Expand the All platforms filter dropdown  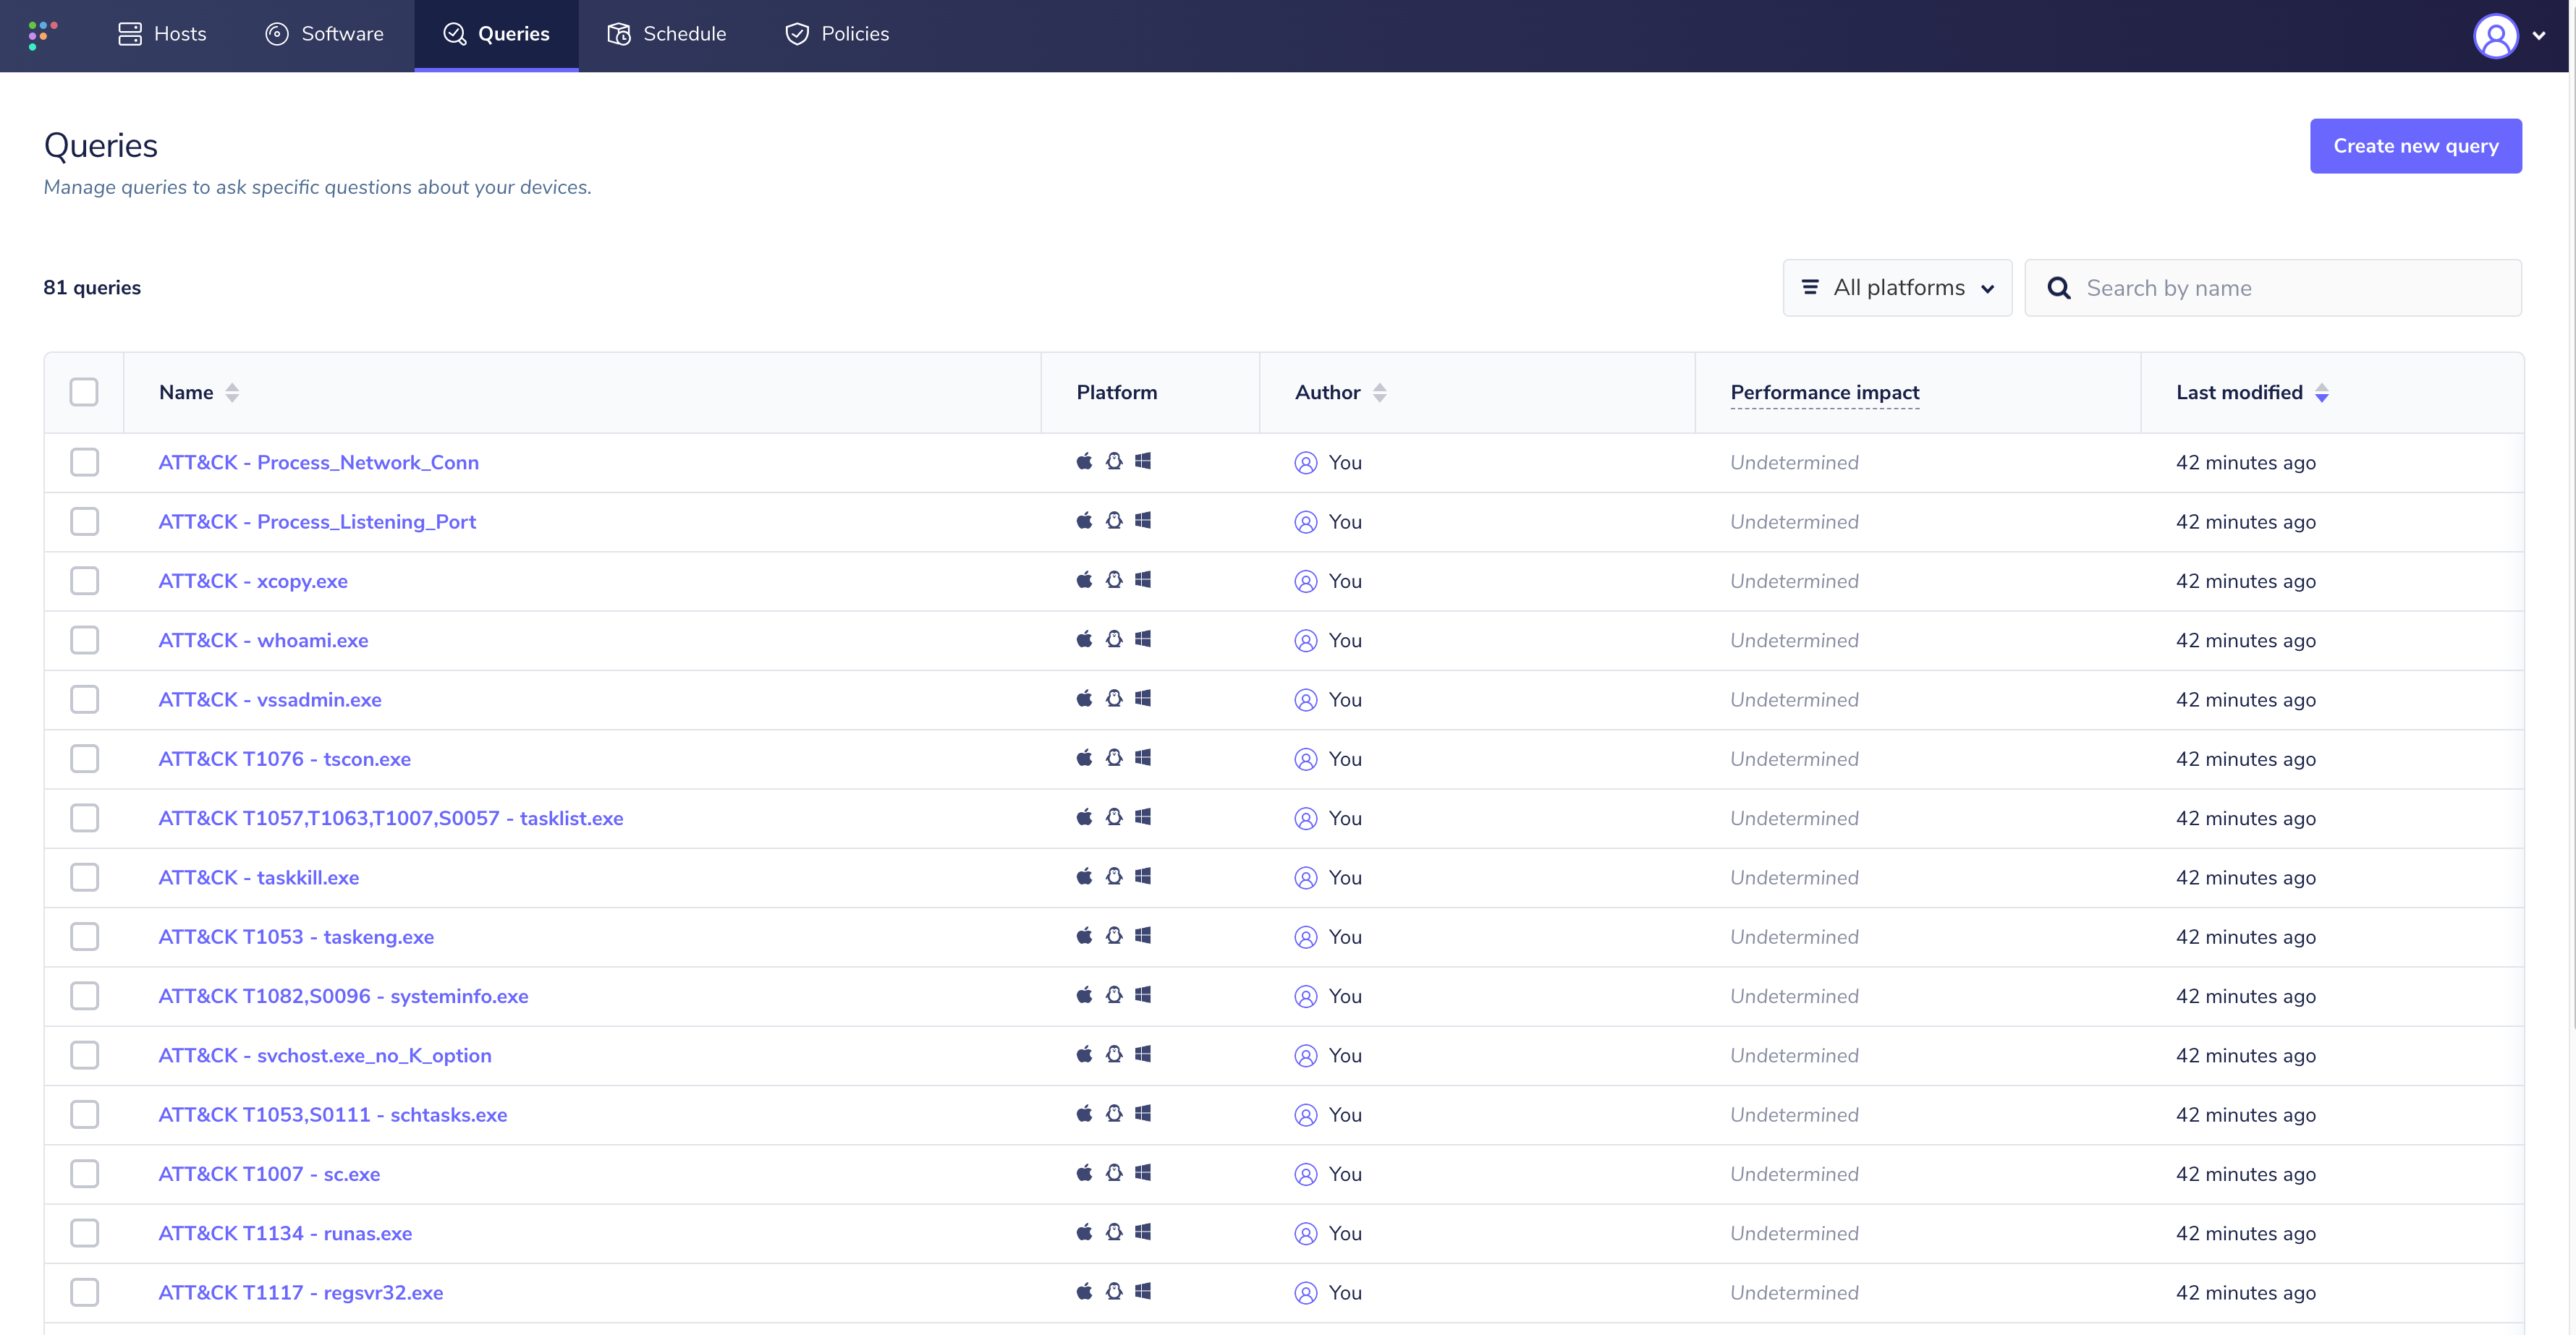point(1898,286)
